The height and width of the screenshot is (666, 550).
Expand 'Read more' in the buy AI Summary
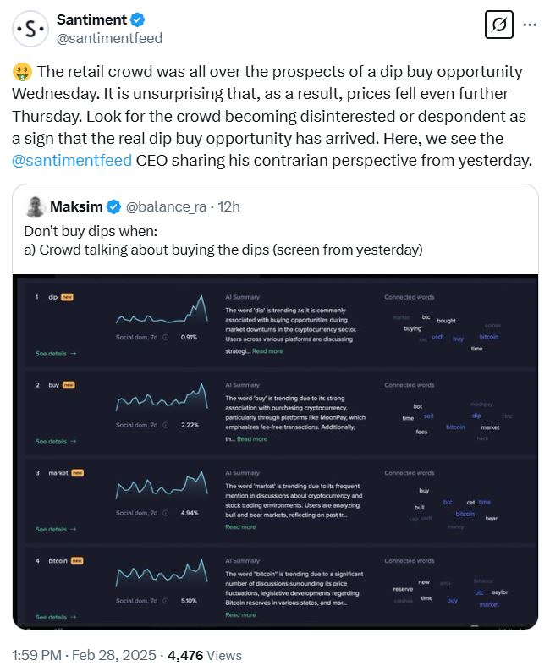click(x=252, y=439)
